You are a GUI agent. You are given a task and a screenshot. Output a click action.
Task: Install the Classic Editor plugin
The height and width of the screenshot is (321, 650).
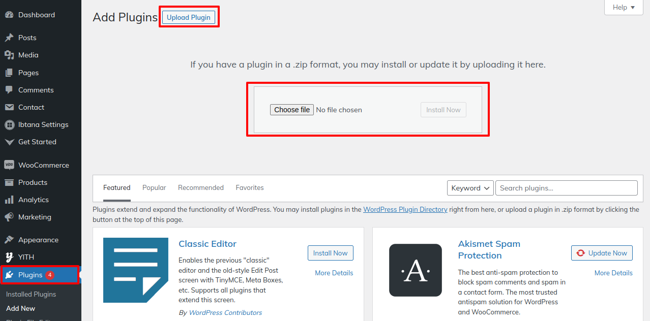coord(331,253)
